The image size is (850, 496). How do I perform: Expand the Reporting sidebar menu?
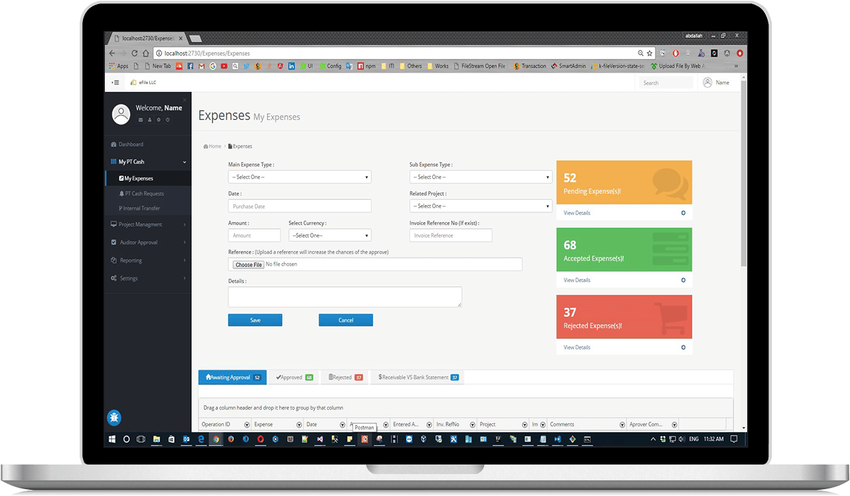point(148,260)
